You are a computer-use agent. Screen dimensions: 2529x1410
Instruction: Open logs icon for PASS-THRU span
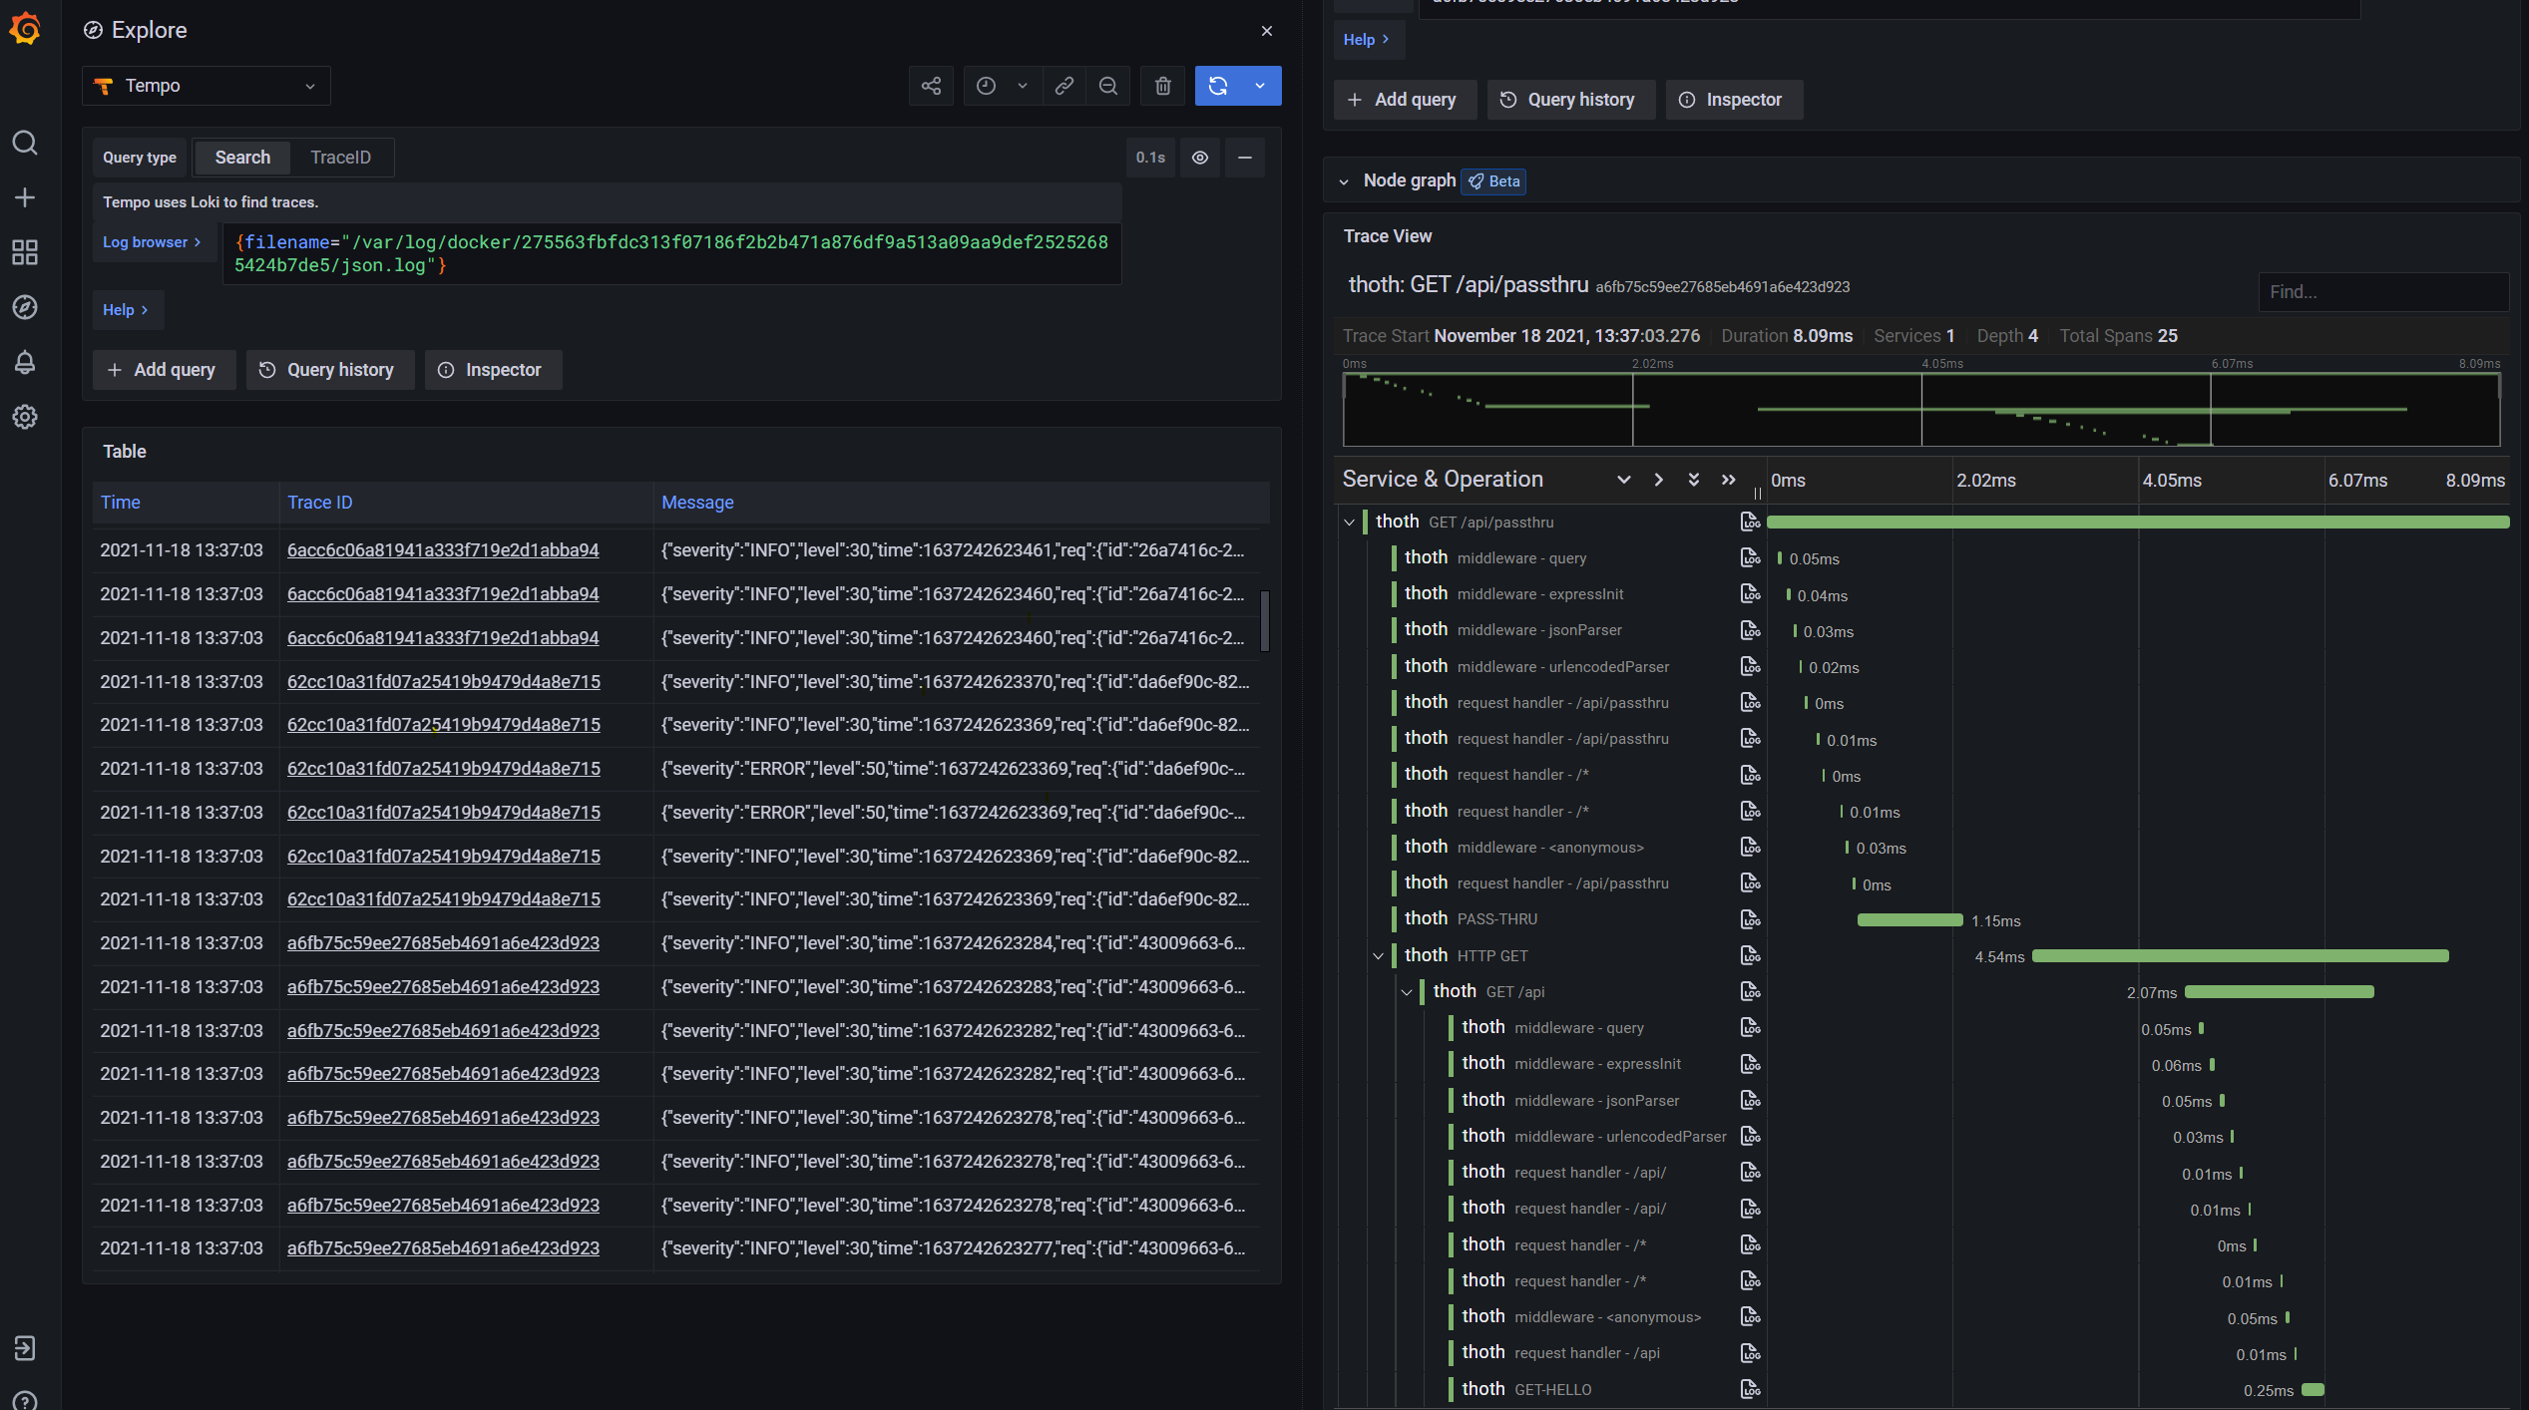click(x=1750, y=919)
